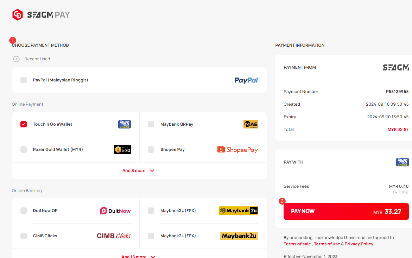
Task: Click the payment number P58129965
Action: 397,92
